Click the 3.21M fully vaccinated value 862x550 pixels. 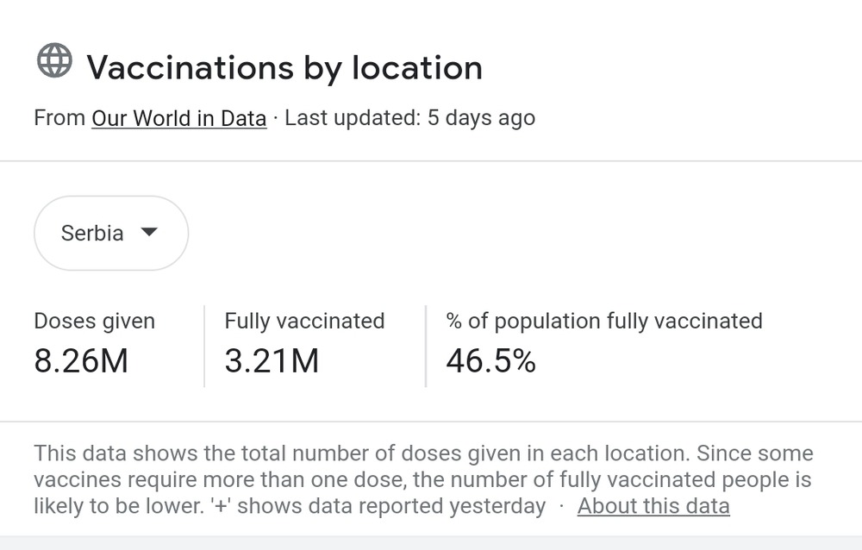coord(272,360)
